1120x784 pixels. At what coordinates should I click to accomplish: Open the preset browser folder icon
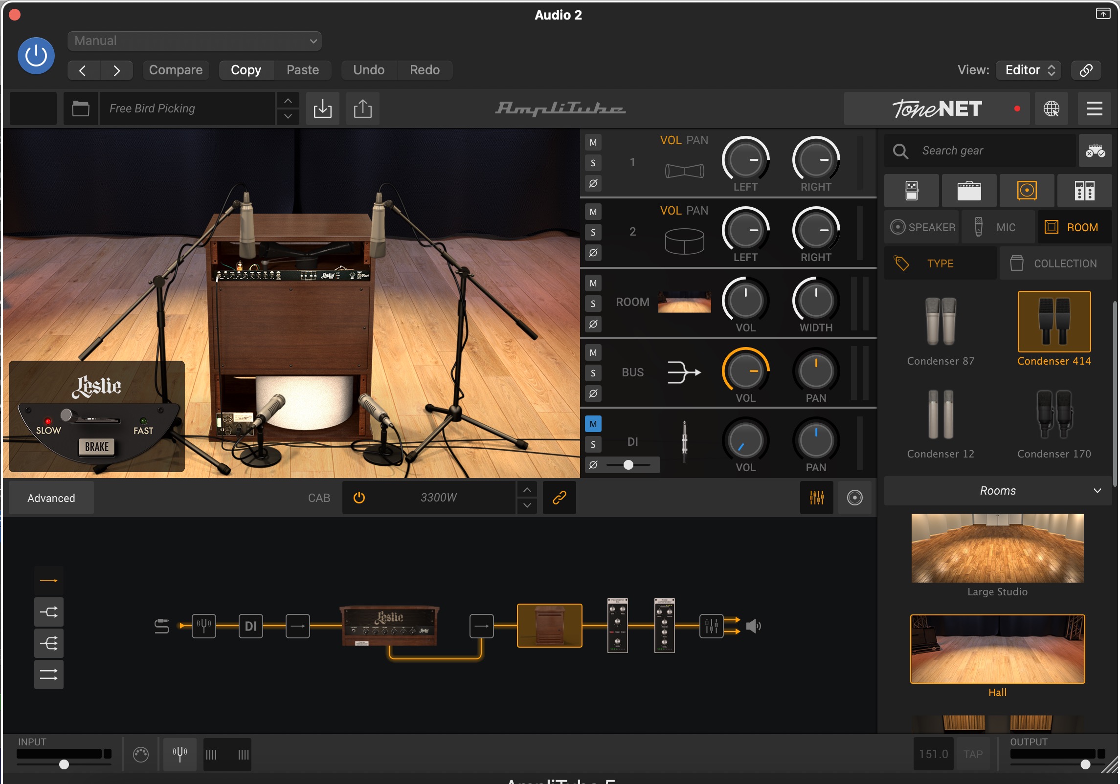(x=81, y=109)
